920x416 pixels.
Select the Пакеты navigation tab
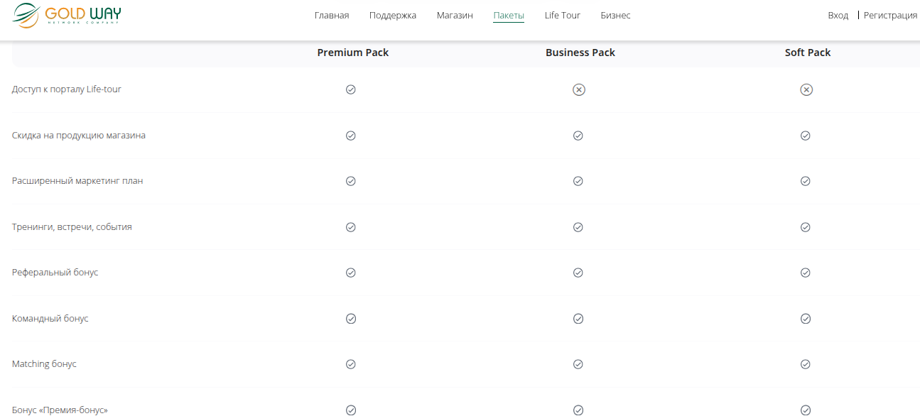tap(509, 16)
